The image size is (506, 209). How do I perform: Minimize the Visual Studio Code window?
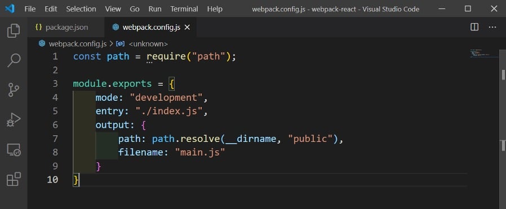[x=442, y=8]
